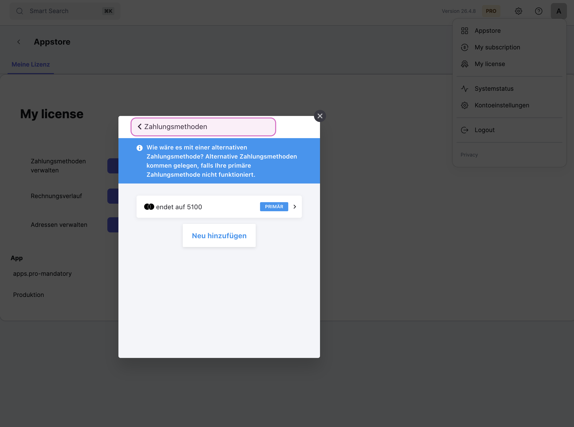This screenshot has height=427, width=574.
Task: Click the card brand icon beside 5100
Action: pos(149,207)
